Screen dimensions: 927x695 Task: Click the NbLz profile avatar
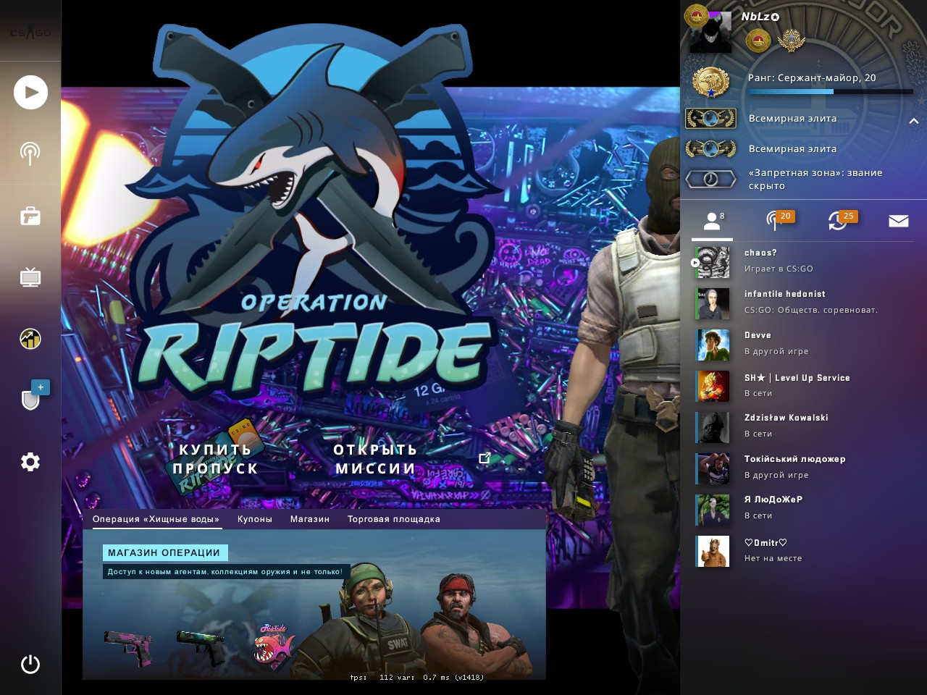(710, 31)
